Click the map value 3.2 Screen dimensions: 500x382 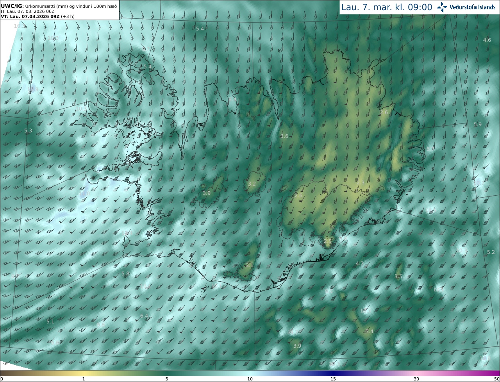point(252,184)
